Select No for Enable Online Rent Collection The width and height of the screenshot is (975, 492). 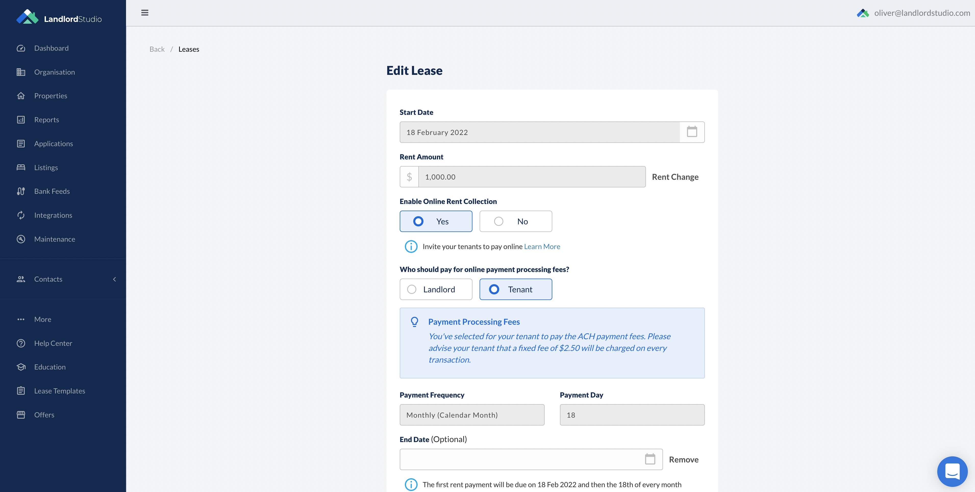click(516, 221)
